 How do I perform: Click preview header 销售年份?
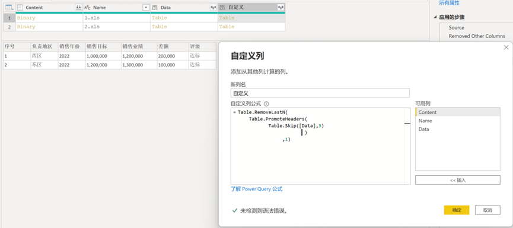[72, 46]
